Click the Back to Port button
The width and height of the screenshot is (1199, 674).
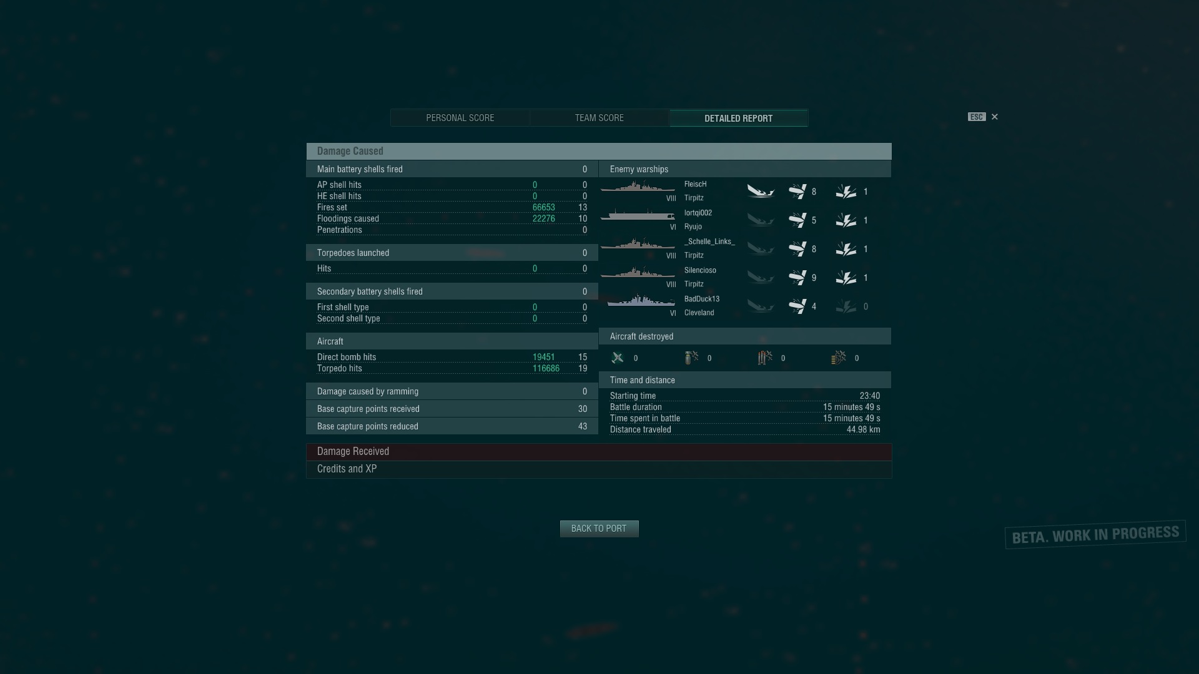(x=599, y=529)
